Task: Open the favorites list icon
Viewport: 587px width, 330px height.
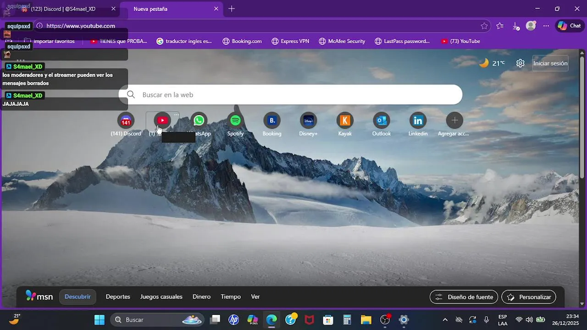Action: [x=500, y=26]
